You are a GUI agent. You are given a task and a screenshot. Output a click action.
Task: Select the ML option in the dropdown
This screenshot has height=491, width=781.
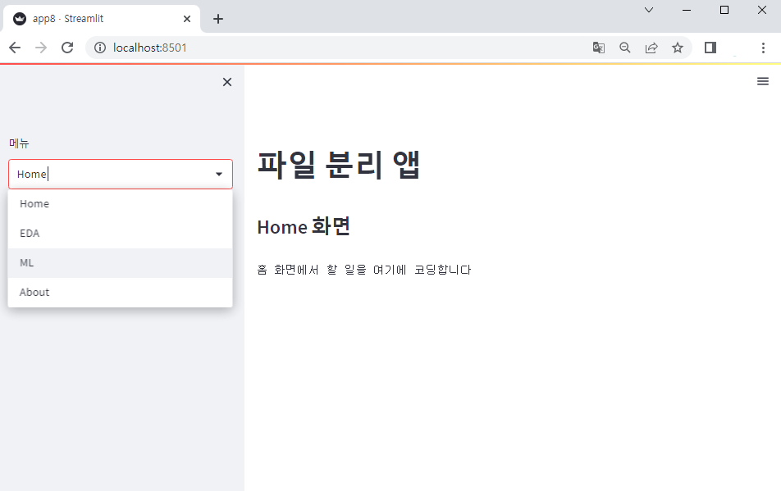pos(120,262)
